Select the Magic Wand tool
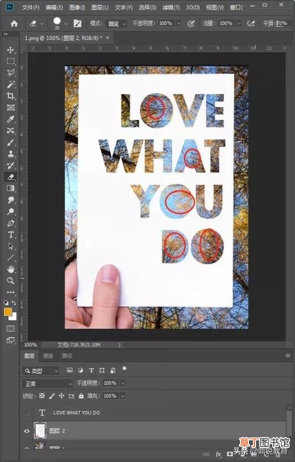 [x=11, y=84]
